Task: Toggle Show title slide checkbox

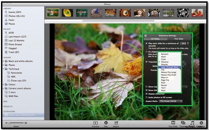Action: point(146,90)
